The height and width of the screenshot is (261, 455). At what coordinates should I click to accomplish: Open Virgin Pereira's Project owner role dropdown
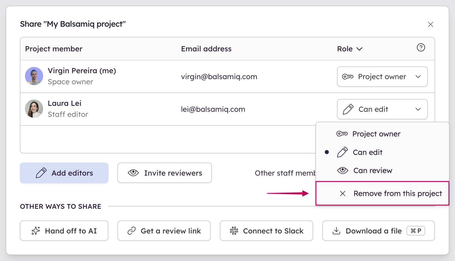coord(382,77)
